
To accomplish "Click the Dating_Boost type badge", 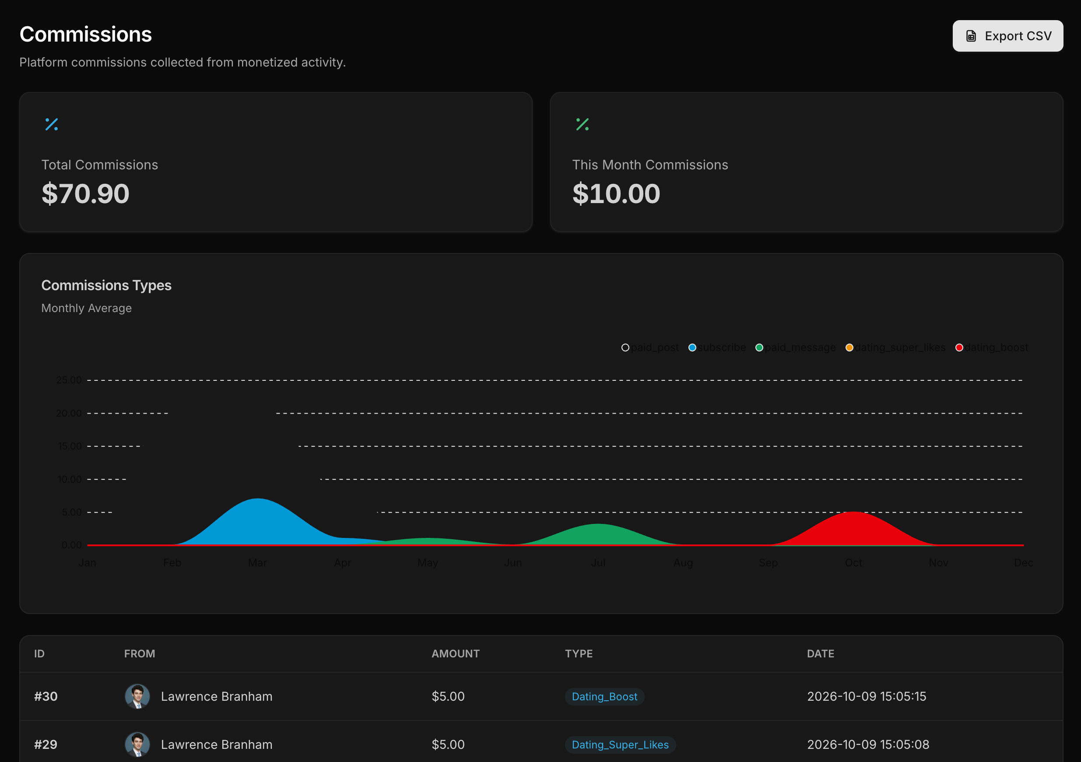I will pyautogui.click(x=604, y=696).
